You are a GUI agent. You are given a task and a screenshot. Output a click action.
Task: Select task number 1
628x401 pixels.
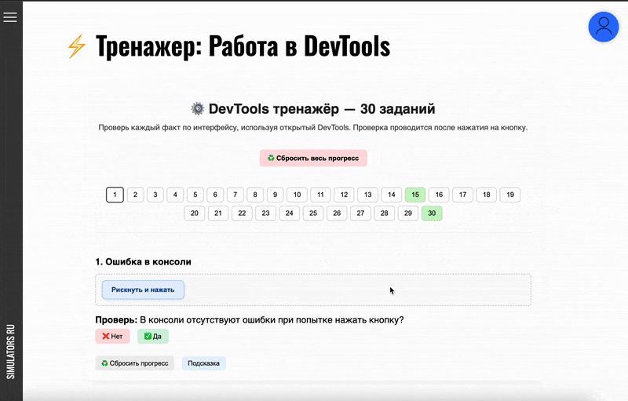click(x=115, y=195)
